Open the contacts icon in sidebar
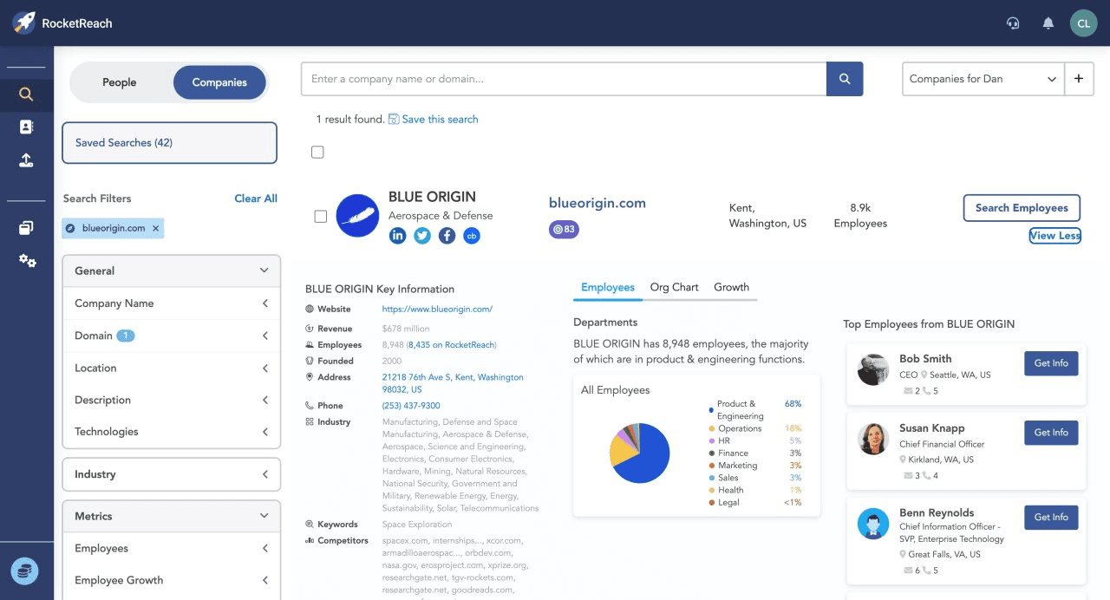This screenshot has width=1110, height=600. (26, 127)
